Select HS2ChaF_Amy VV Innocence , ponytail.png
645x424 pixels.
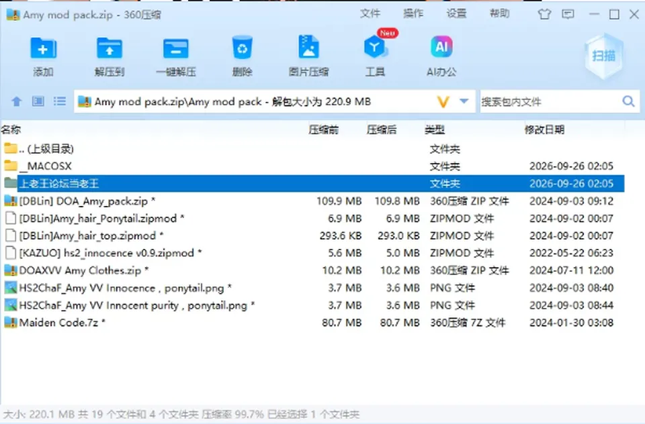click(312, 288)
